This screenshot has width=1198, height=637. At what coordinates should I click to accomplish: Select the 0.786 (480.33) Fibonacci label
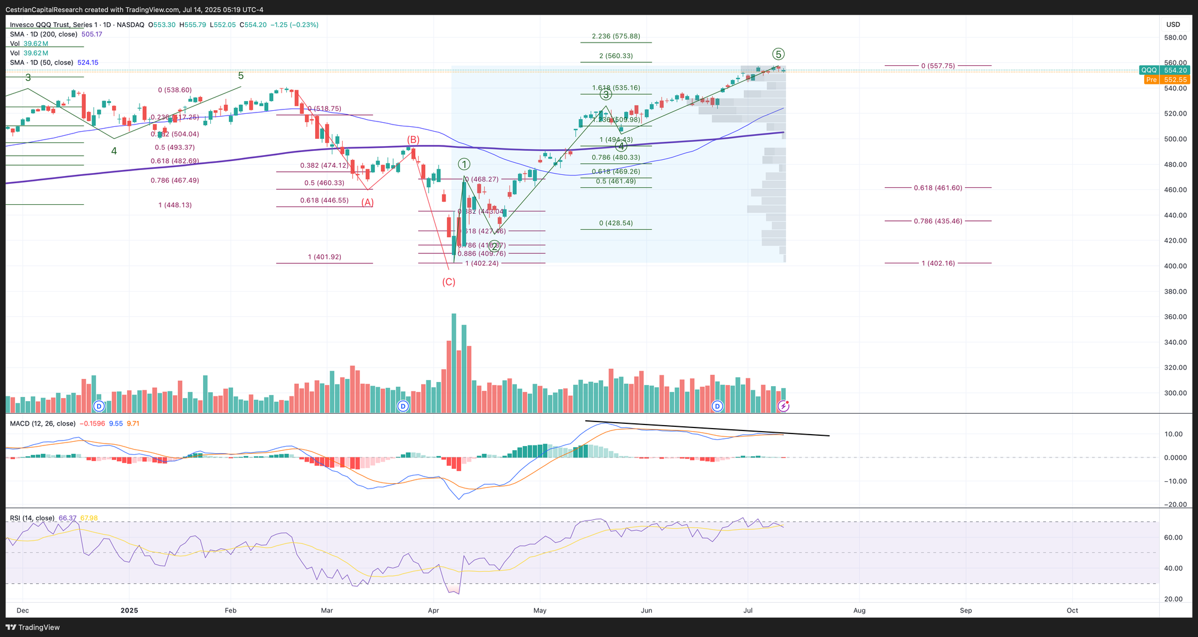click(x=616, y=157)
